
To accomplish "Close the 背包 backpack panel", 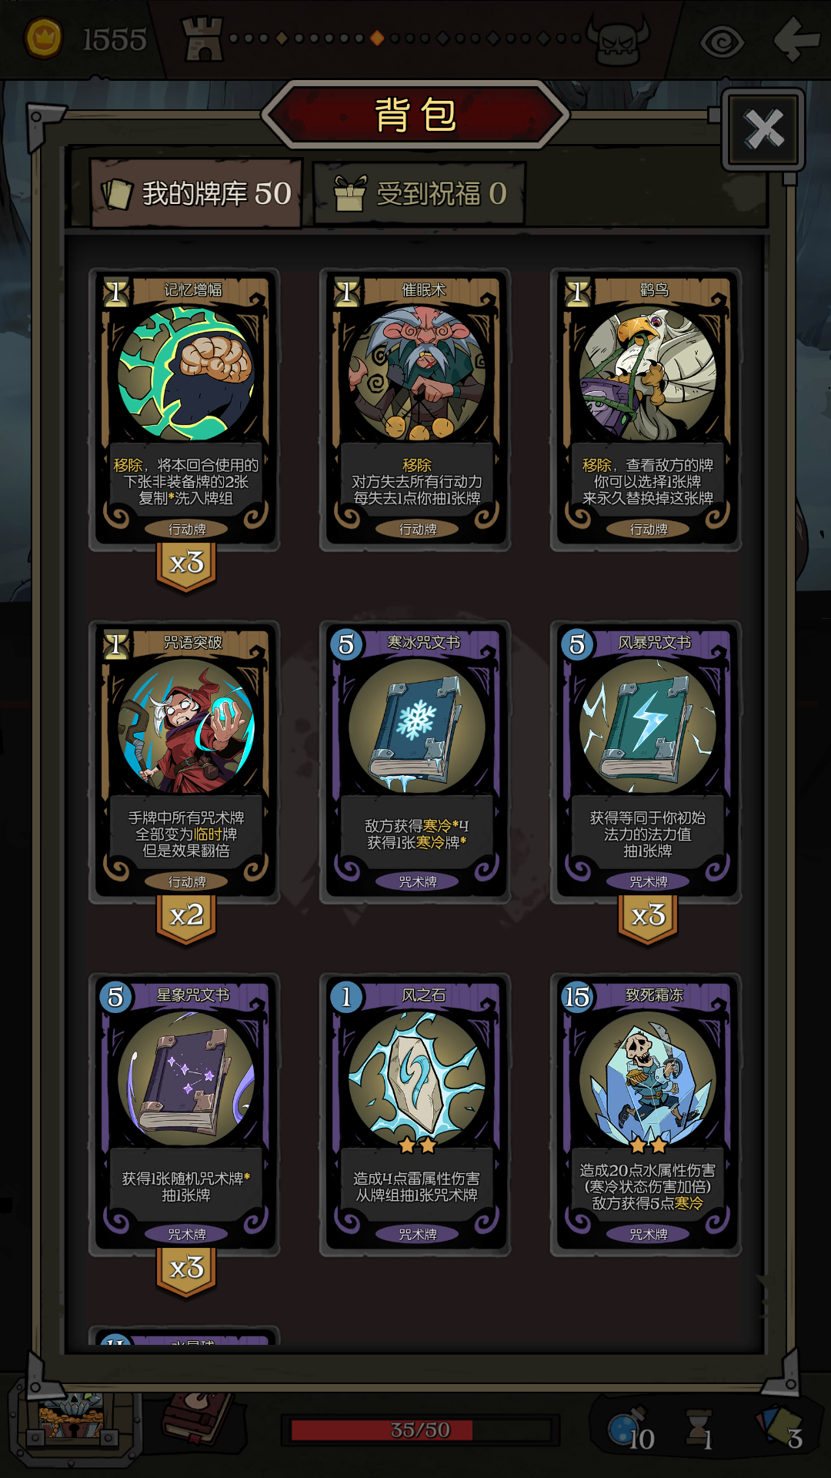I will [763, 129].
